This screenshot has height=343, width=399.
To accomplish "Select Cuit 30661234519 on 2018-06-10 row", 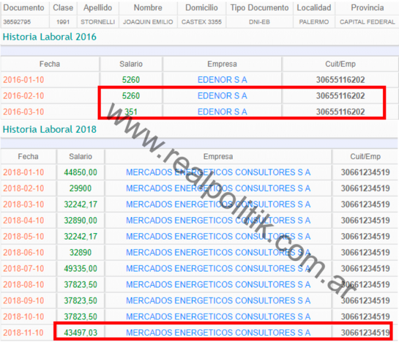I will coord(365,253).
